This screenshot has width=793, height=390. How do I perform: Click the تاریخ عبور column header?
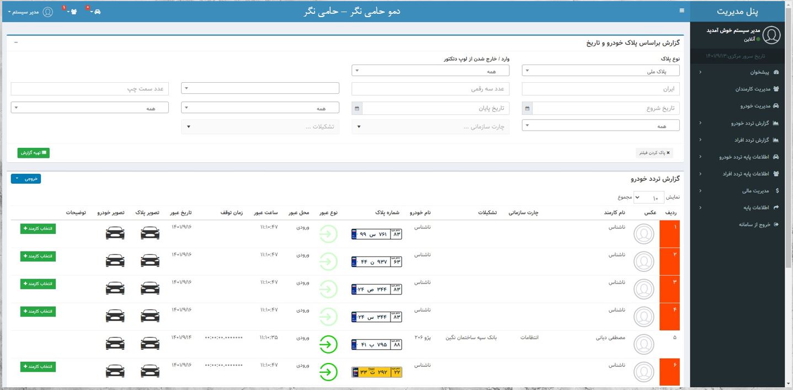(x=181, y=213)
